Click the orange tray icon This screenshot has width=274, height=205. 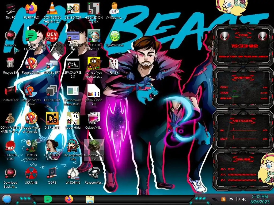(223, 199)
